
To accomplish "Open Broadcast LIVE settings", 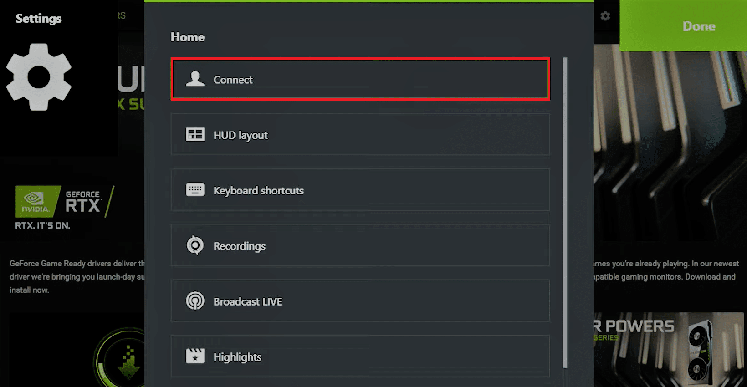I will coord(360,301).
